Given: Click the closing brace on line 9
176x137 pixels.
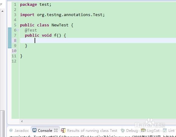Looking at the screenshot, I should pyautogui.click(x=26, y=46).
